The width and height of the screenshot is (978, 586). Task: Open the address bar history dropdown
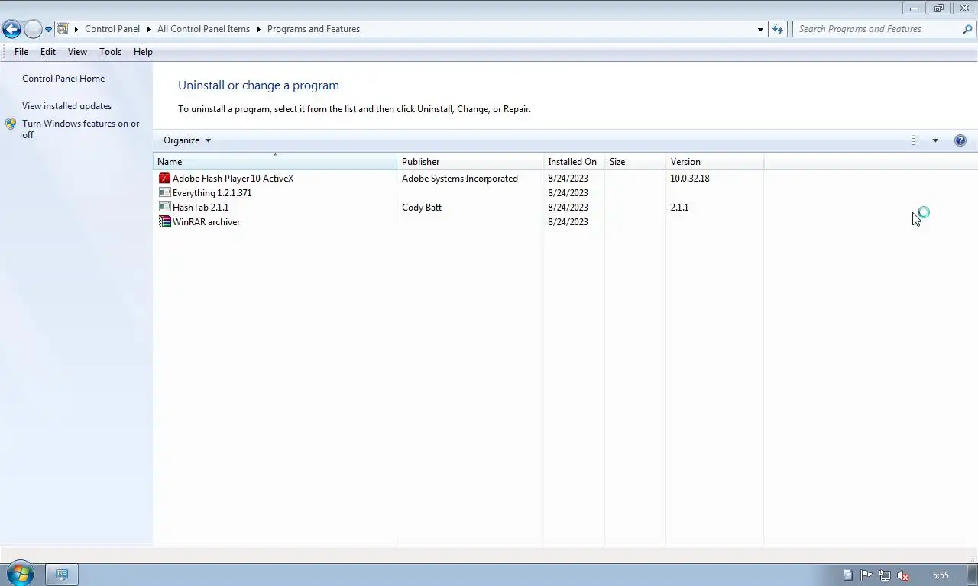pyautogui.click(x=760, y=29)
